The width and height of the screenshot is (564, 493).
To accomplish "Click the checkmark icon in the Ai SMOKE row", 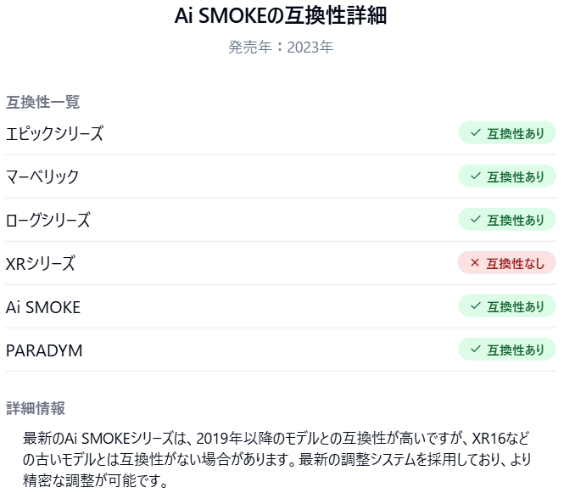I will point(476,306).
